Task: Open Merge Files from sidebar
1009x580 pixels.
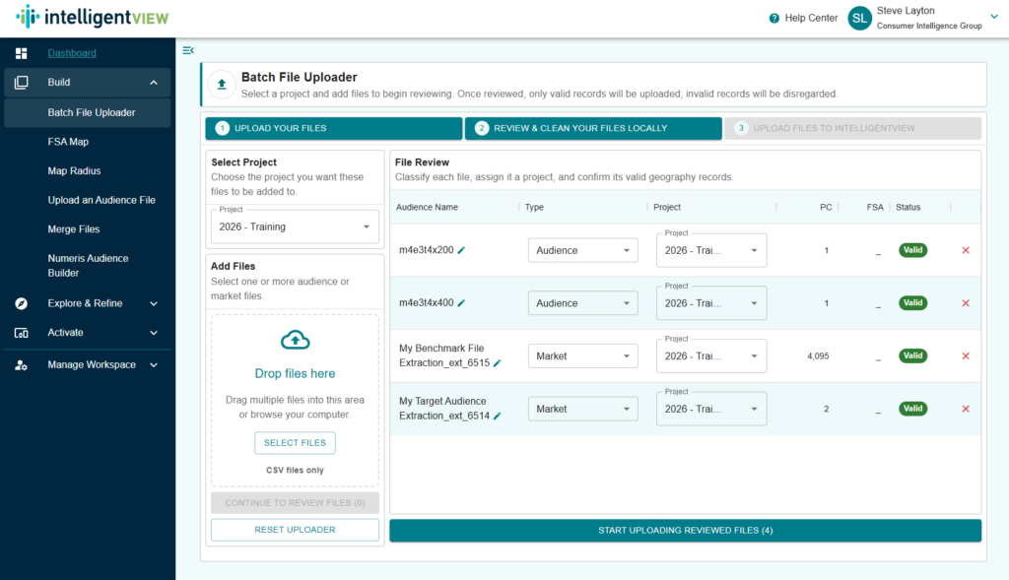Action: tap(73, 228)
